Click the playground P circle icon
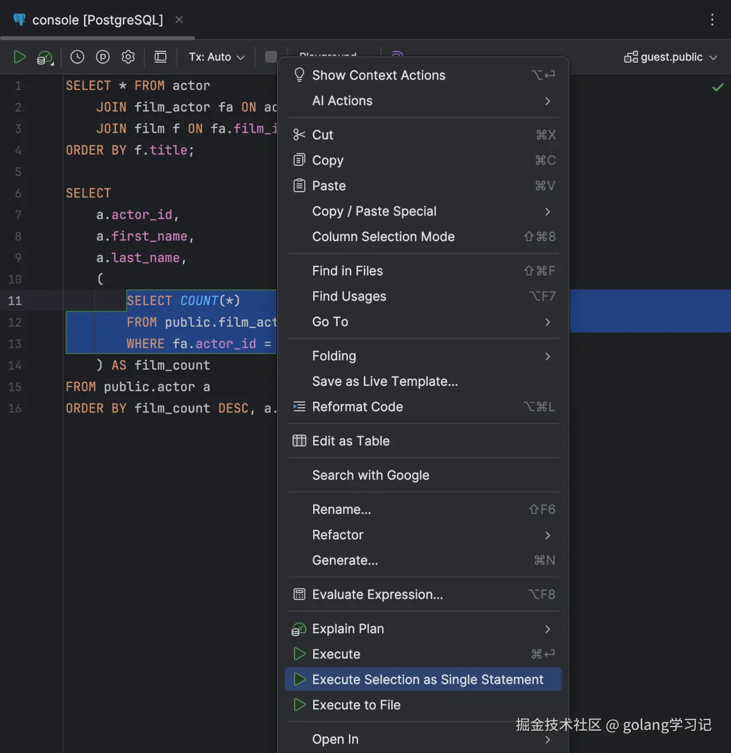Image resolution: width=731 pixels, height=753 pixels. click(102, 57)
